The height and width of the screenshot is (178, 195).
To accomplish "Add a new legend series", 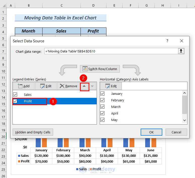I will 24,86.
